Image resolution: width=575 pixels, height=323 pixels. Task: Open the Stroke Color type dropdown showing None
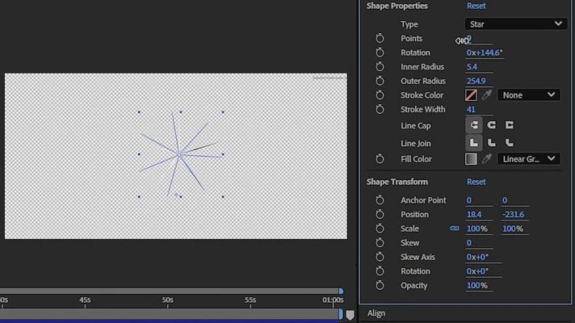528,95
